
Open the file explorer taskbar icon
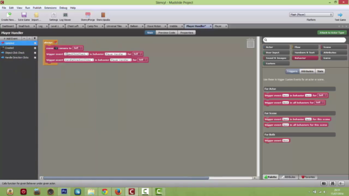tap(91, 191)
